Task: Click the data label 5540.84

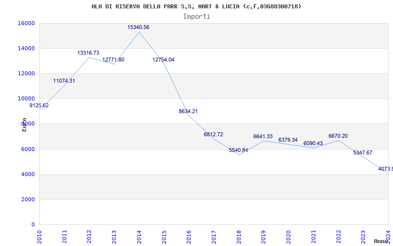Action: (x=238, y=150)
